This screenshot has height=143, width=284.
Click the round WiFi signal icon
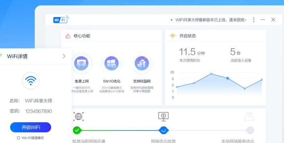(x=31, y=81)
